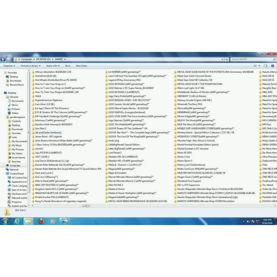Screen dimensions: 277x277
Task: Click the folder icon of HULK
Action: [x=33, y=96]
